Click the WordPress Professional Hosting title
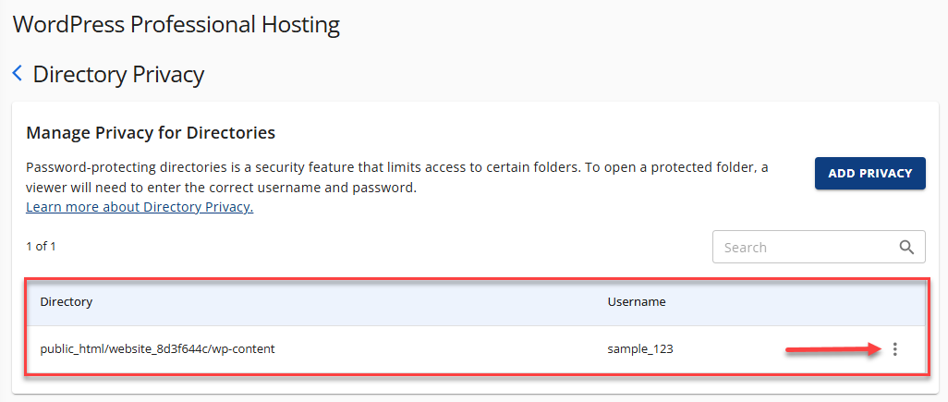 point(176,25)
